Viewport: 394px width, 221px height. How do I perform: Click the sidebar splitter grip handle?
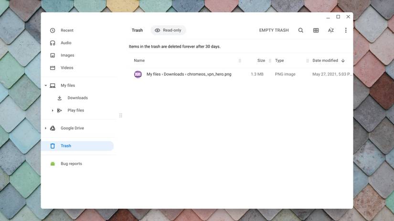(121, 116)
